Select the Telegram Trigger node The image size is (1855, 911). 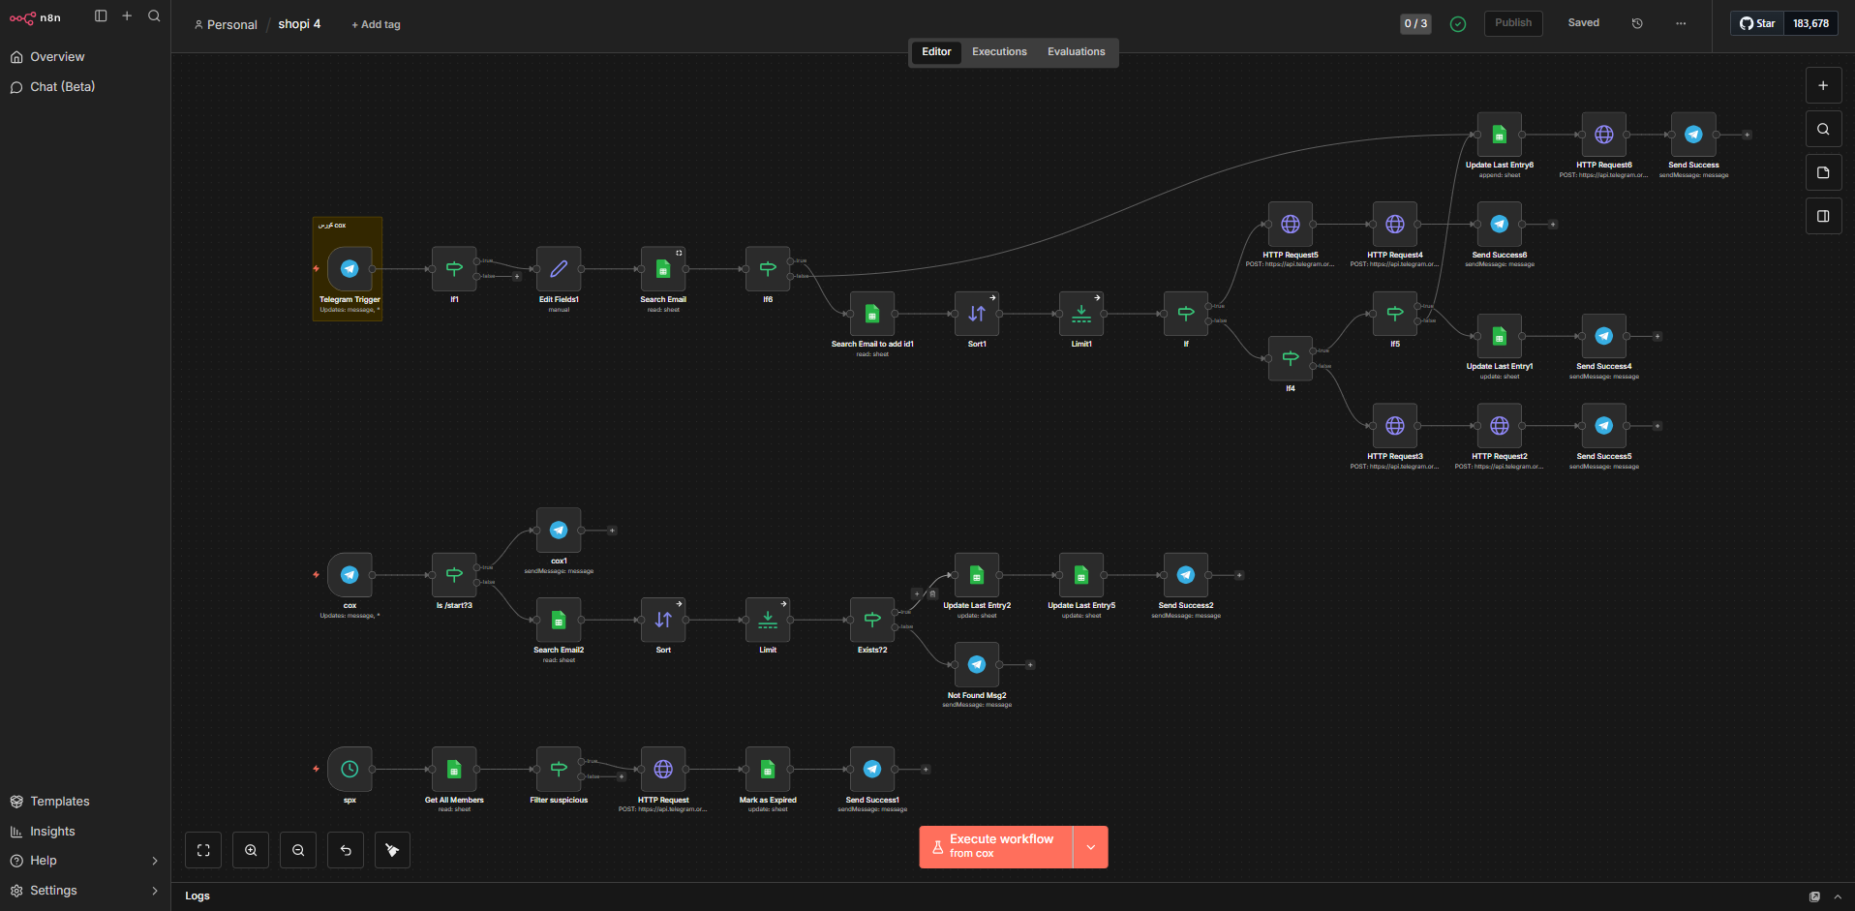pos(350,269)
